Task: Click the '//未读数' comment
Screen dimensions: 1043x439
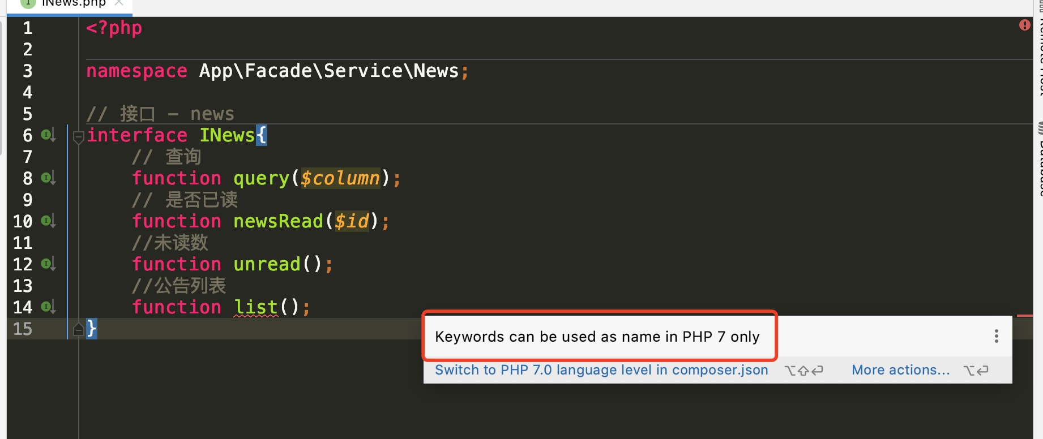Action: (170, 243)
